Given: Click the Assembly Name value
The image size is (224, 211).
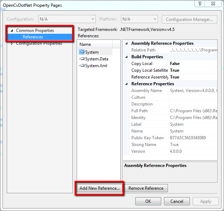Looking at the screenshot, I should point(193,91).
